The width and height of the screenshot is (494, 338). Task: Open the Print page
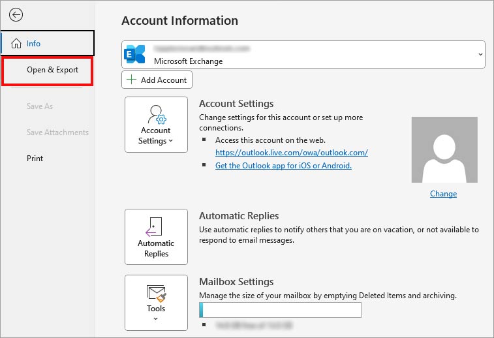click(35, 159)
